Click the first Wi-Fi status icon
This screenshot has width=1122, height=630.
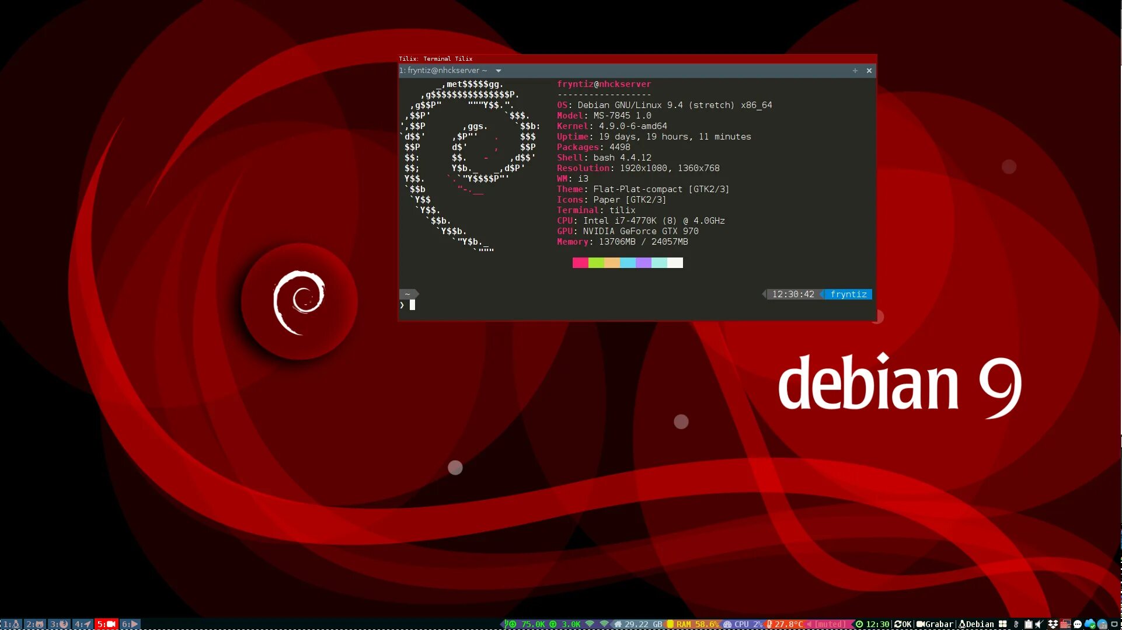590,624
